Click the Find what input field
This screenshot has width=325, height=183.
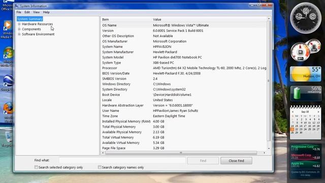tap(122, 160)
